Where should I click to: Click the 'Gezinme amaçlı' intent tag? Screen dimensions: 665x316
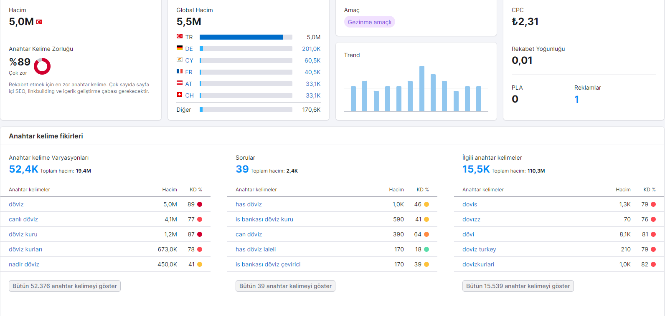(x=370, y=22)
